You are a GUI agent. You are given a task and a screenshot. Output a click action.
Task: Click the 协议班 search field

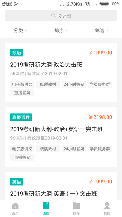(x=61, y=15)
